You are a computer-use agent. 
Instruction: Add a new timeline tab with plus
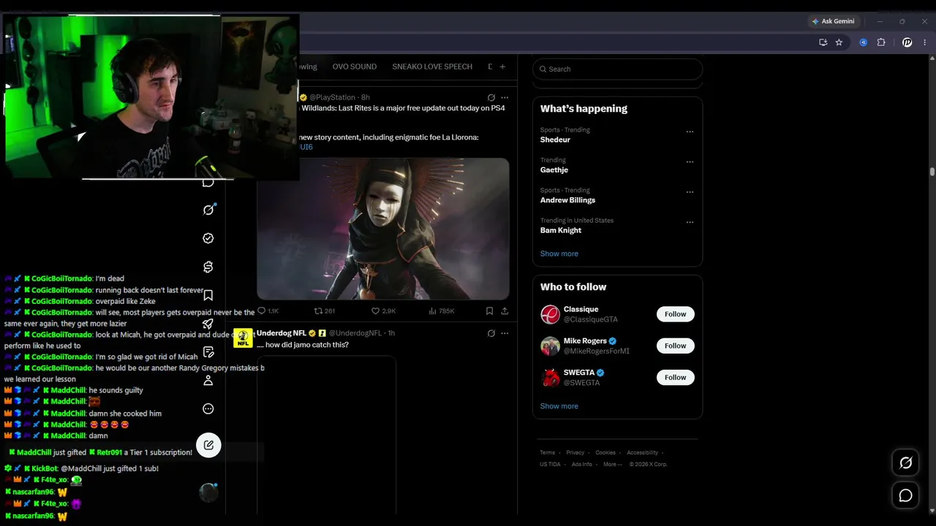[x=502, y=66]
